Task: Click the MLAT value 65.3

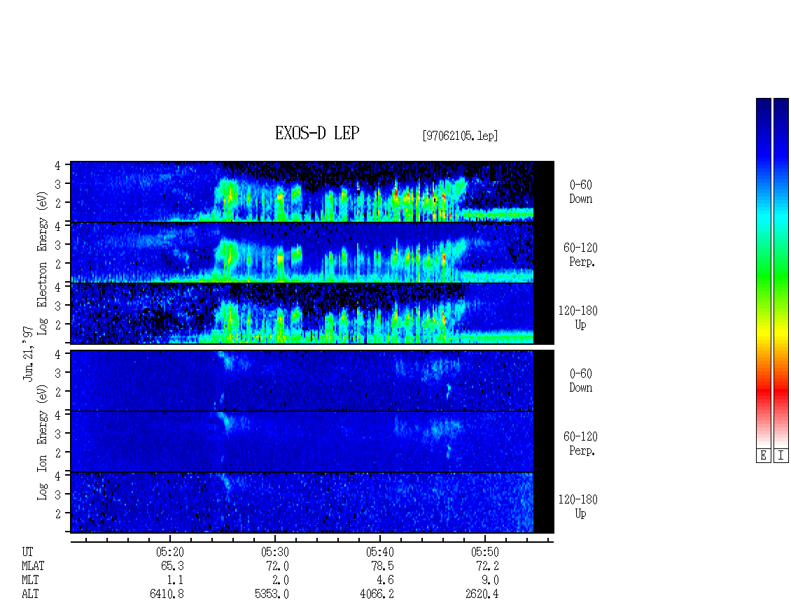Action: (x=172, y=566)
